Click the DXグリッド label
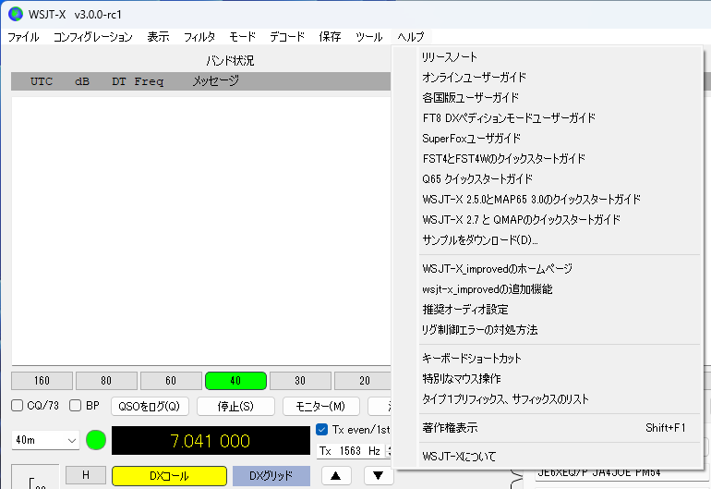The width and height of the screenshot is (711, 489). tap(271, 476)
